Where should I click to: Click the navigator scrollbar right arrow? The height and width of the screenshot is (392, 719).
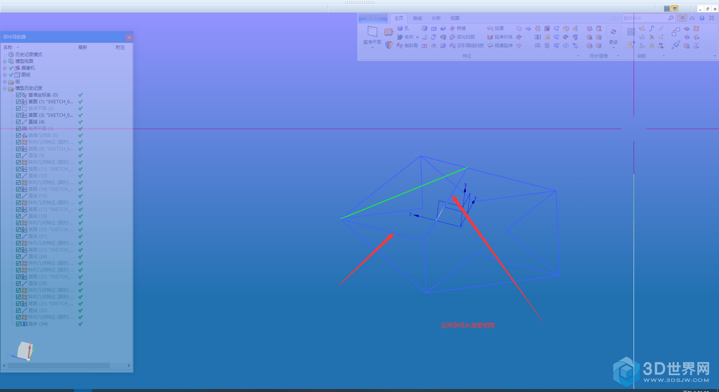[x=129, y=365]
